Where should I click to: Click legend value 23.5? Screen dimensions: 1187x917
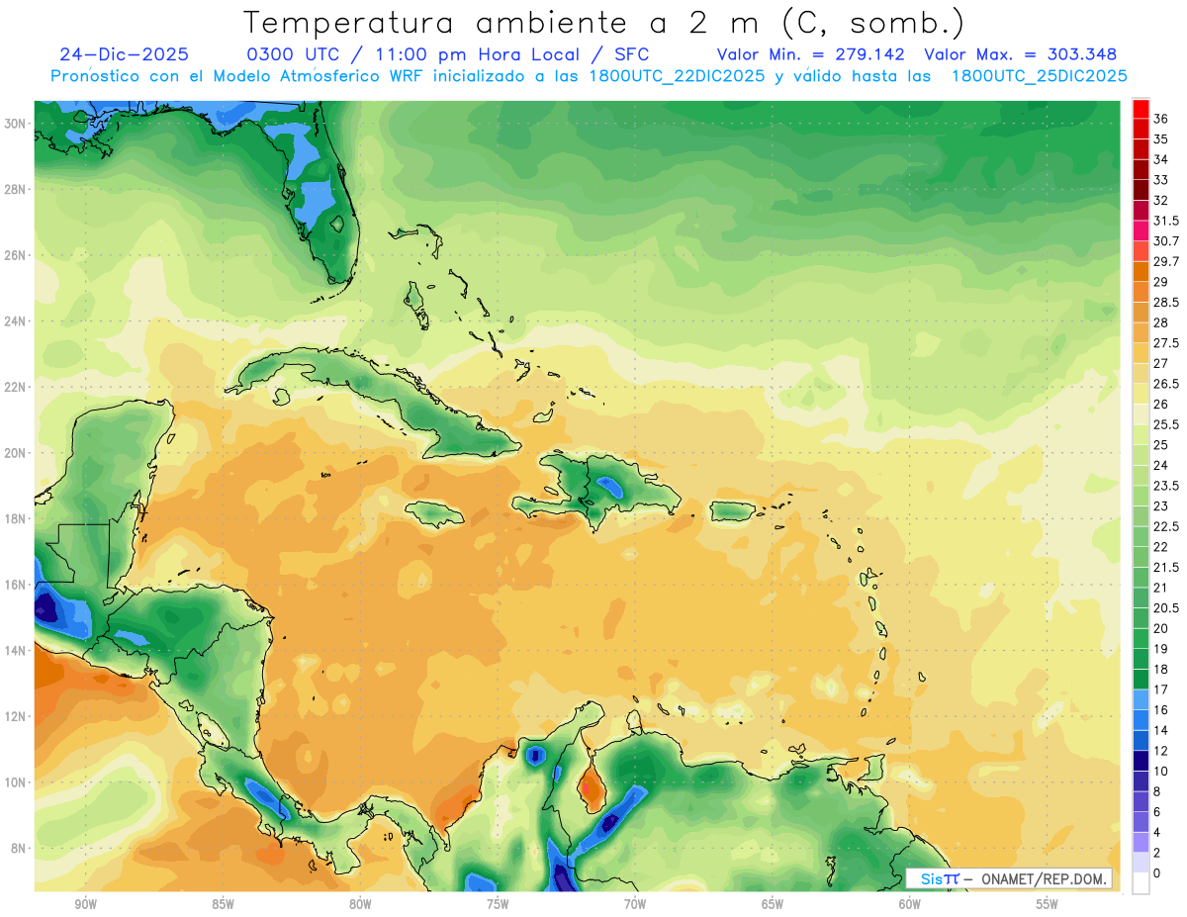pos(1166,486)
